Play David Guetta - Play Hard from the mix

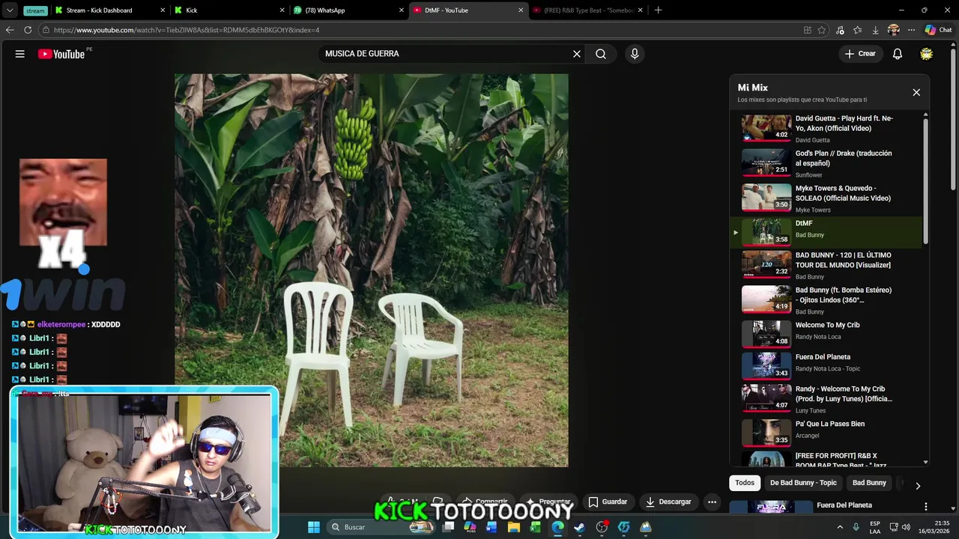[827, 129]
